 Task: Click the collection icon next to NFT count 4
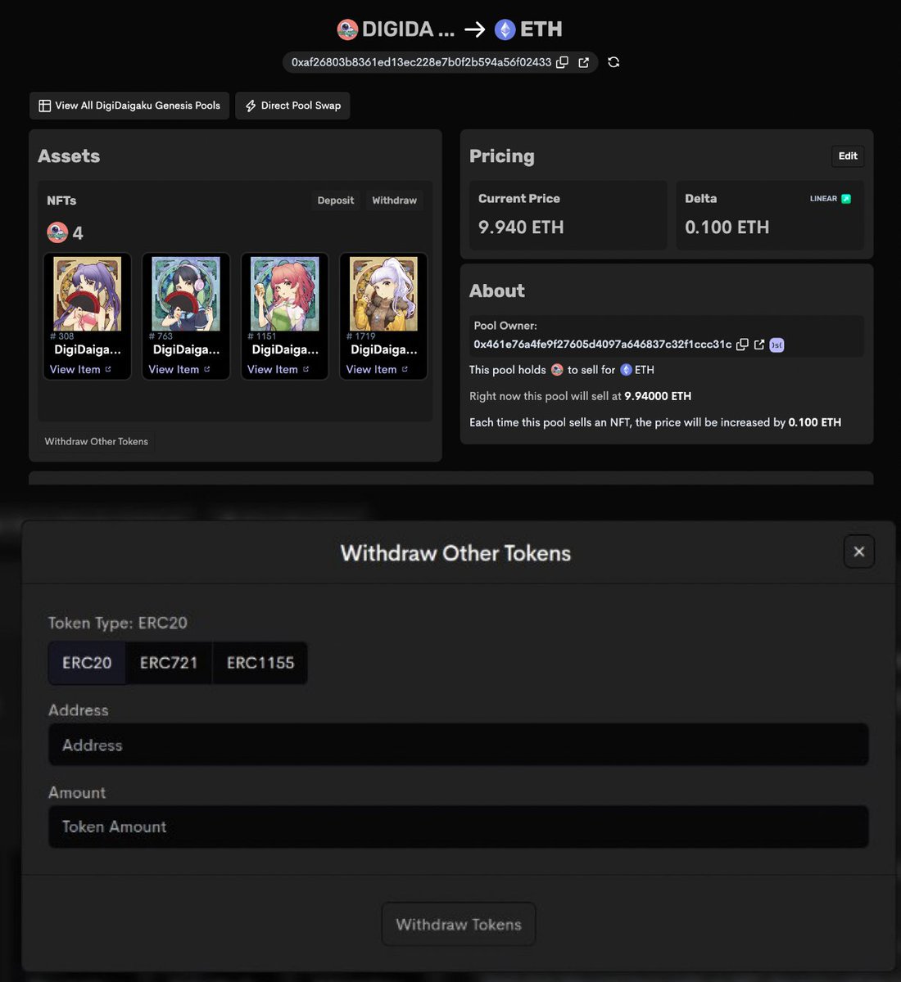(57, 233)
